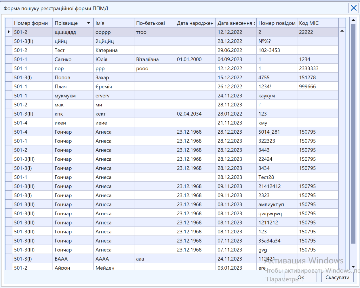This screenshot has height=288, width=360.
Task: Select the surname cell Саєнко
Action: pyautogui.click(x=73, y=59)
